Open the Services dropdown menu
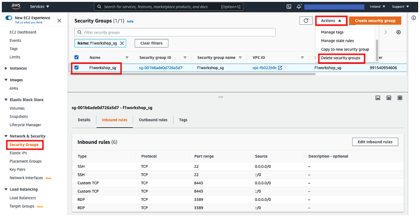The image size is (420, 220). coord(39,7)
